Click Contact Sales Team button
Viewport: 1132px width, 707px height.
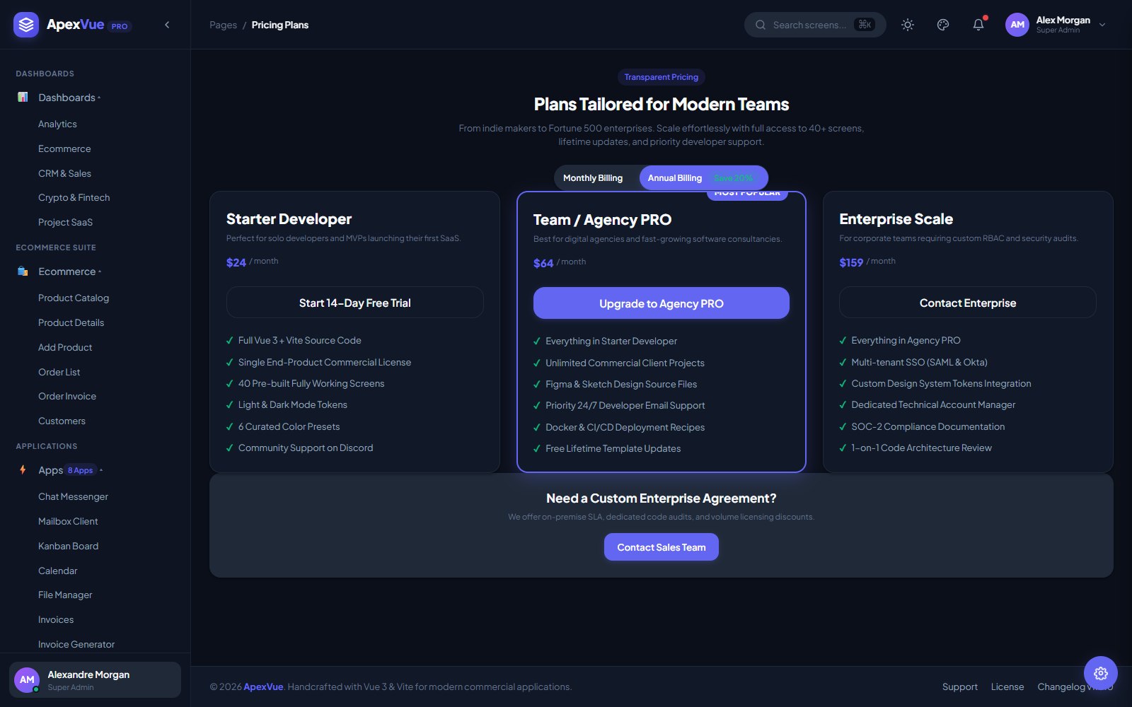pyautogui.click(x=662, y=547)
